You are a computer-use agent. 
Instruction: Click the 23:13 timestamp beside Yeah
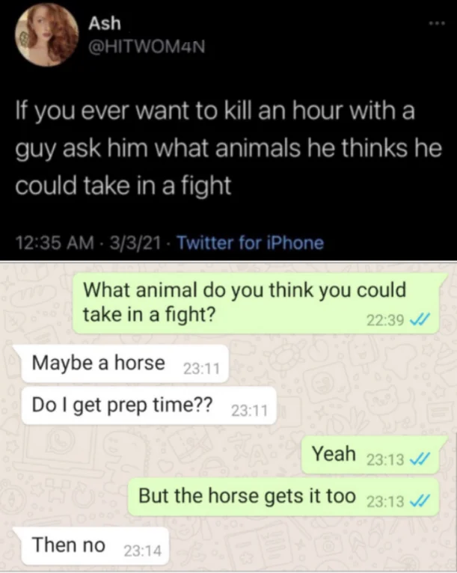[385, 459]
